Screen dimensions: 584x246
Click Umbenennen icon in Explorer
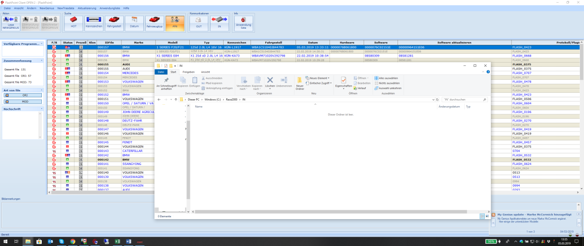(x=284, y=83)
